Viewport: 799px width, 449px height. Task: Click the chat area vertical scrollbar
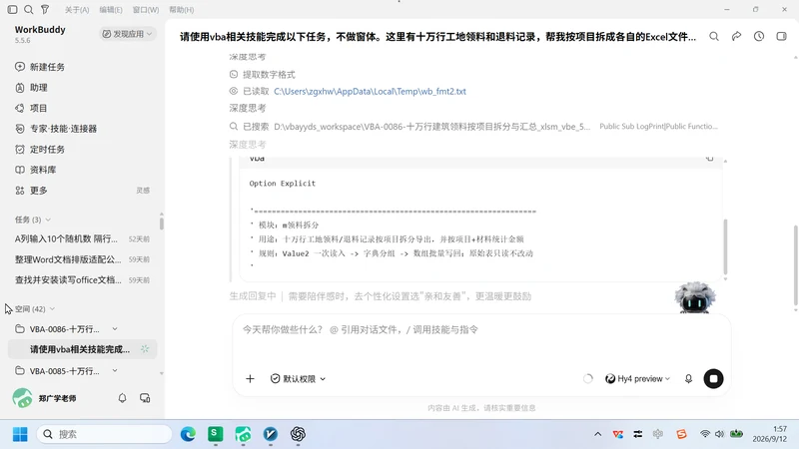tap(795, 264)
